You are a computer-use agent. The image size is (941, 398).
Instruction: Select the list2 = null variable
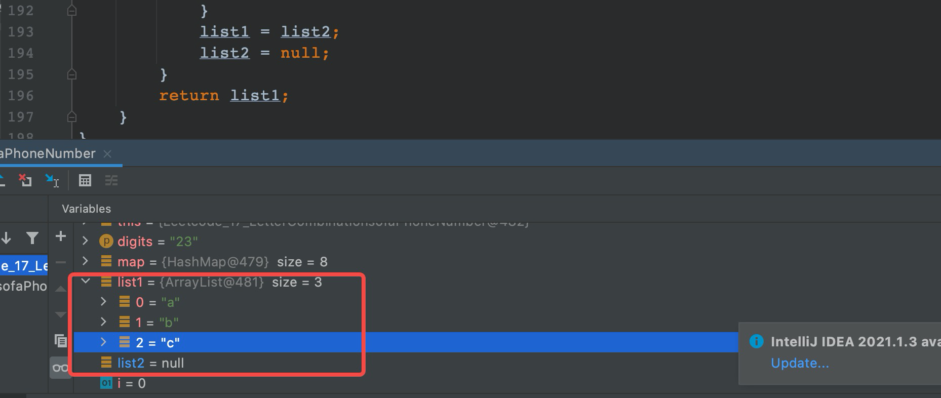[150, 363]
